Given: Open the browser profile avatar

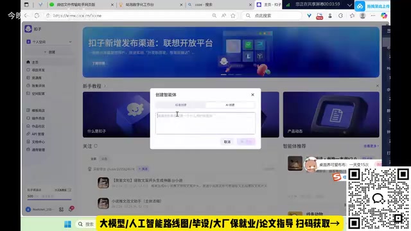Looking at the screenshot, I should tap(362, 15).
